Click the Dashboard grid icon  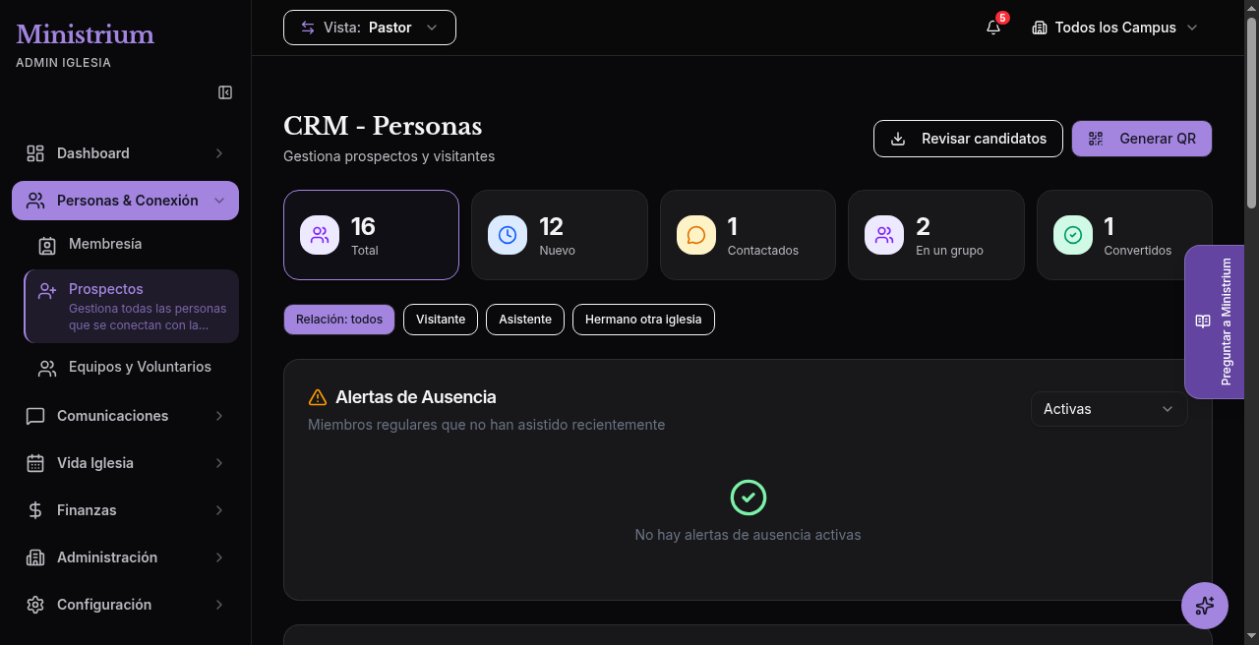click(x=35, y=153)
